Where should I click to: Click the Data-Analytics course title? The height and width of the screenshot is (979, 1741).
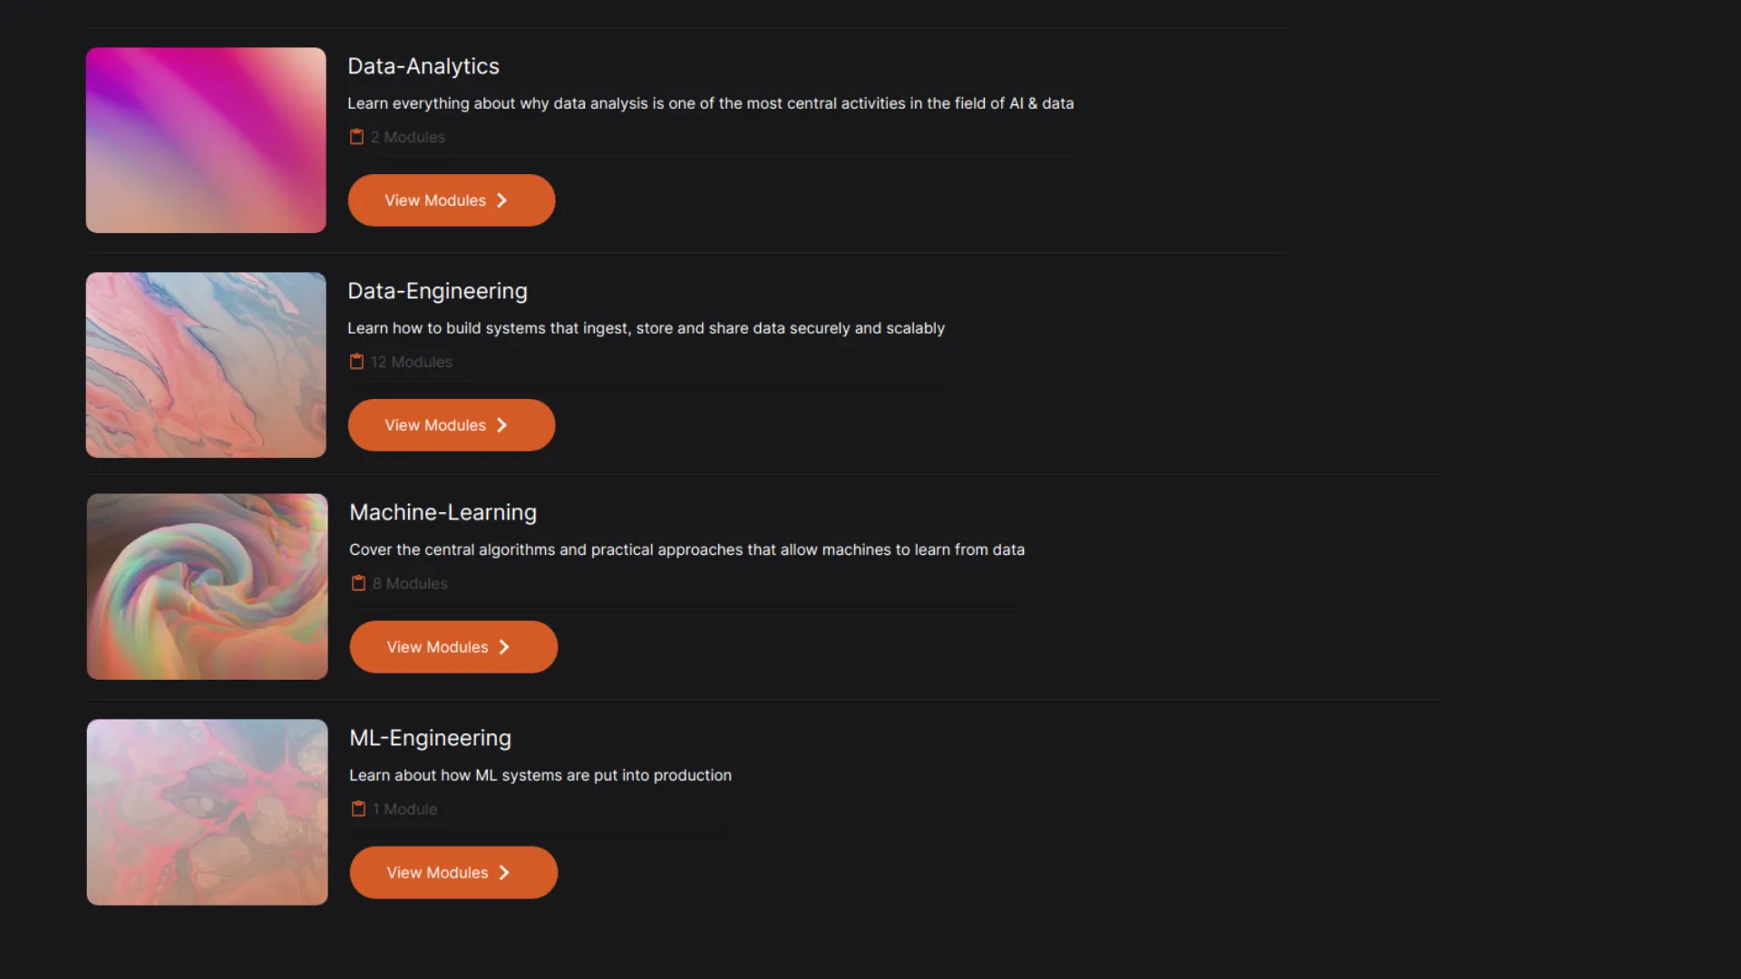(423, 66)
